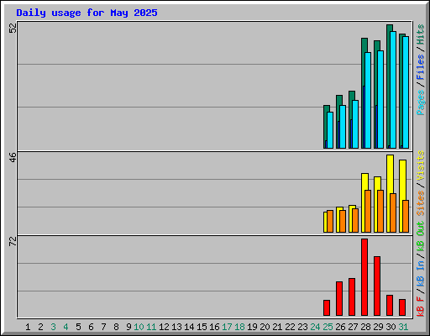Select day '20' on the x-axis
430x336 pixels.
pos(265,327)
